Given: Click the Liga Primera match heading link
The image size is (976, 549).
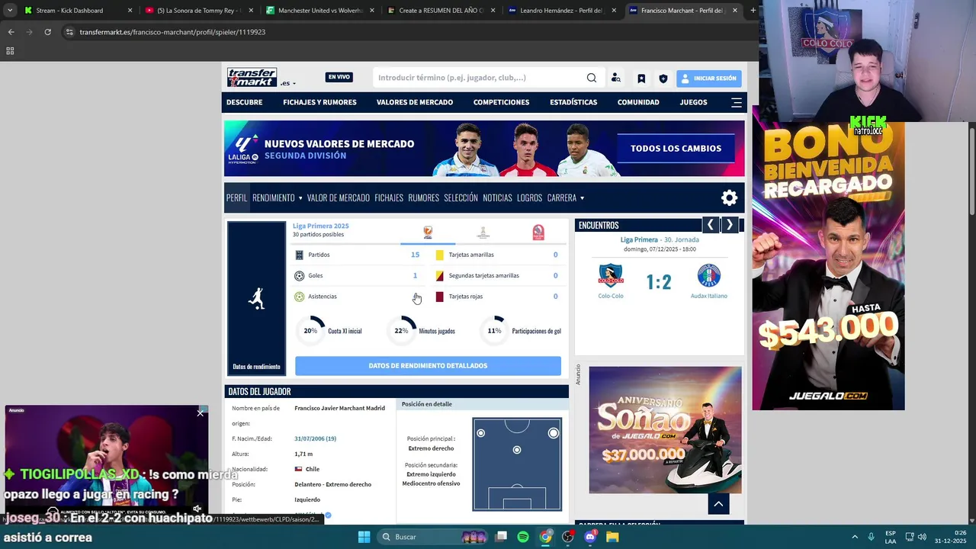Looking at the screenshot, I should click(x=639, y=239).
